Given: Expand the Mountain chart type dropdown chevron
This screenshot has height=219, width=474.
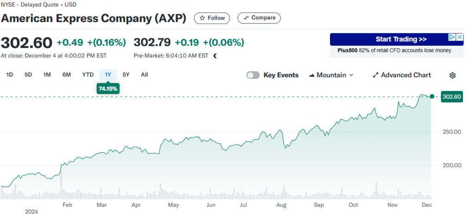Looking at the screenshot, I should (351, 75).
